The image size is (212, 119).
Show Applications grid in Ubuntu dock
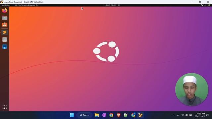point(4,107)
